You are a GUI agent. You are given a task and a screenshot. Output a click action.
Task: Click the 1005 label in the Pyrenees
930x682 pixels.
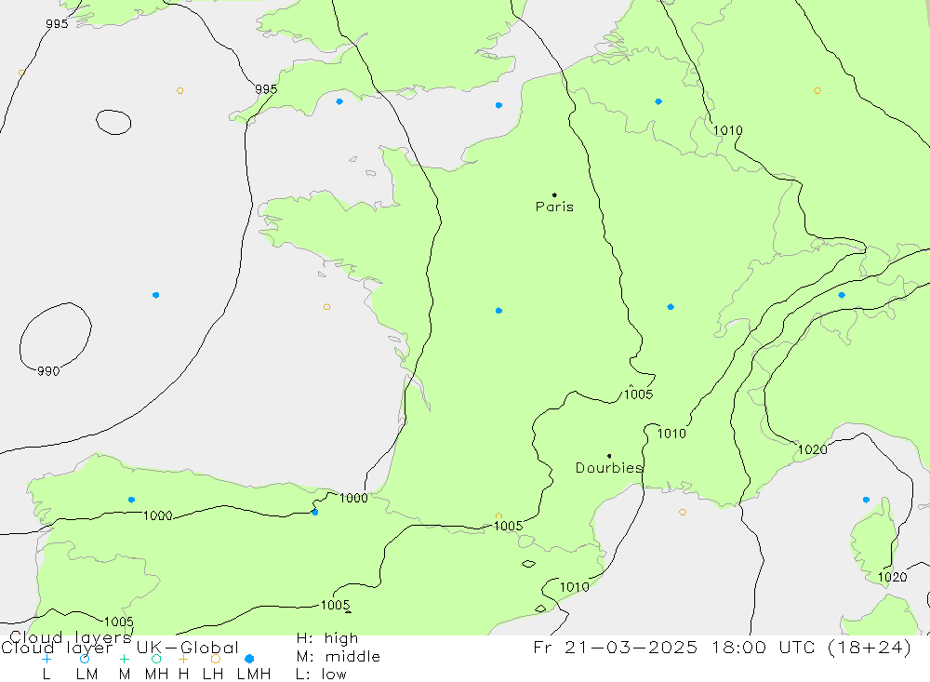[x=509, y=526]
